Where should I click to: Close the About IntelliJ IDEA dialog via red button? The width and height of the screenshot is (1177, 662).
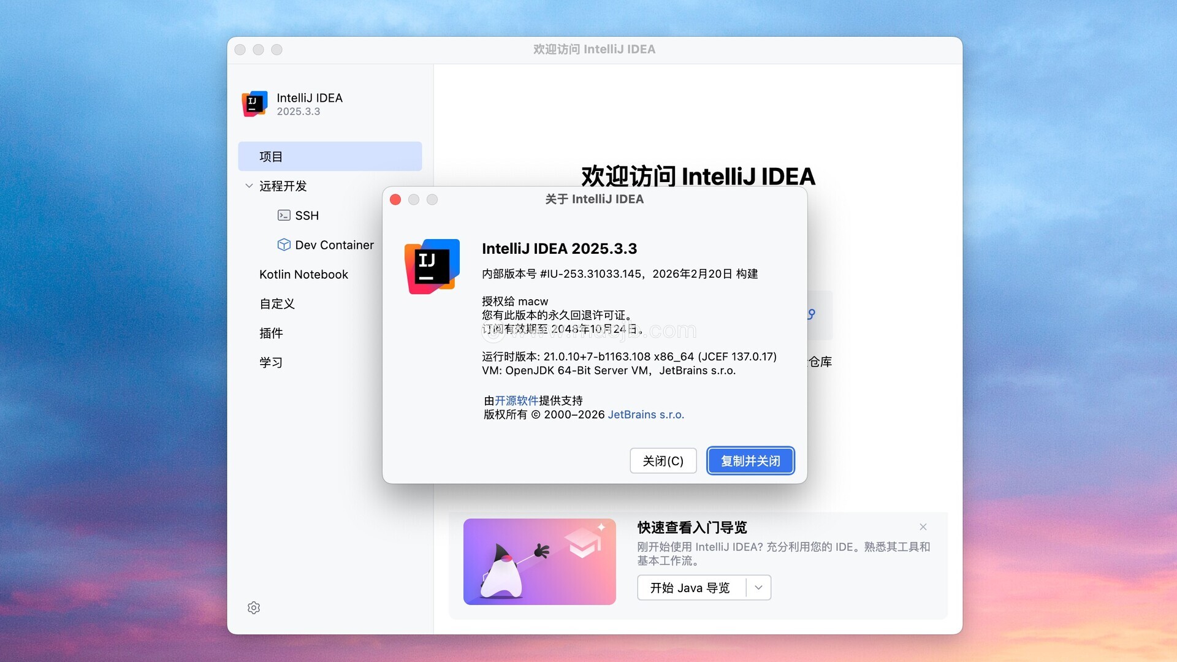395,200
